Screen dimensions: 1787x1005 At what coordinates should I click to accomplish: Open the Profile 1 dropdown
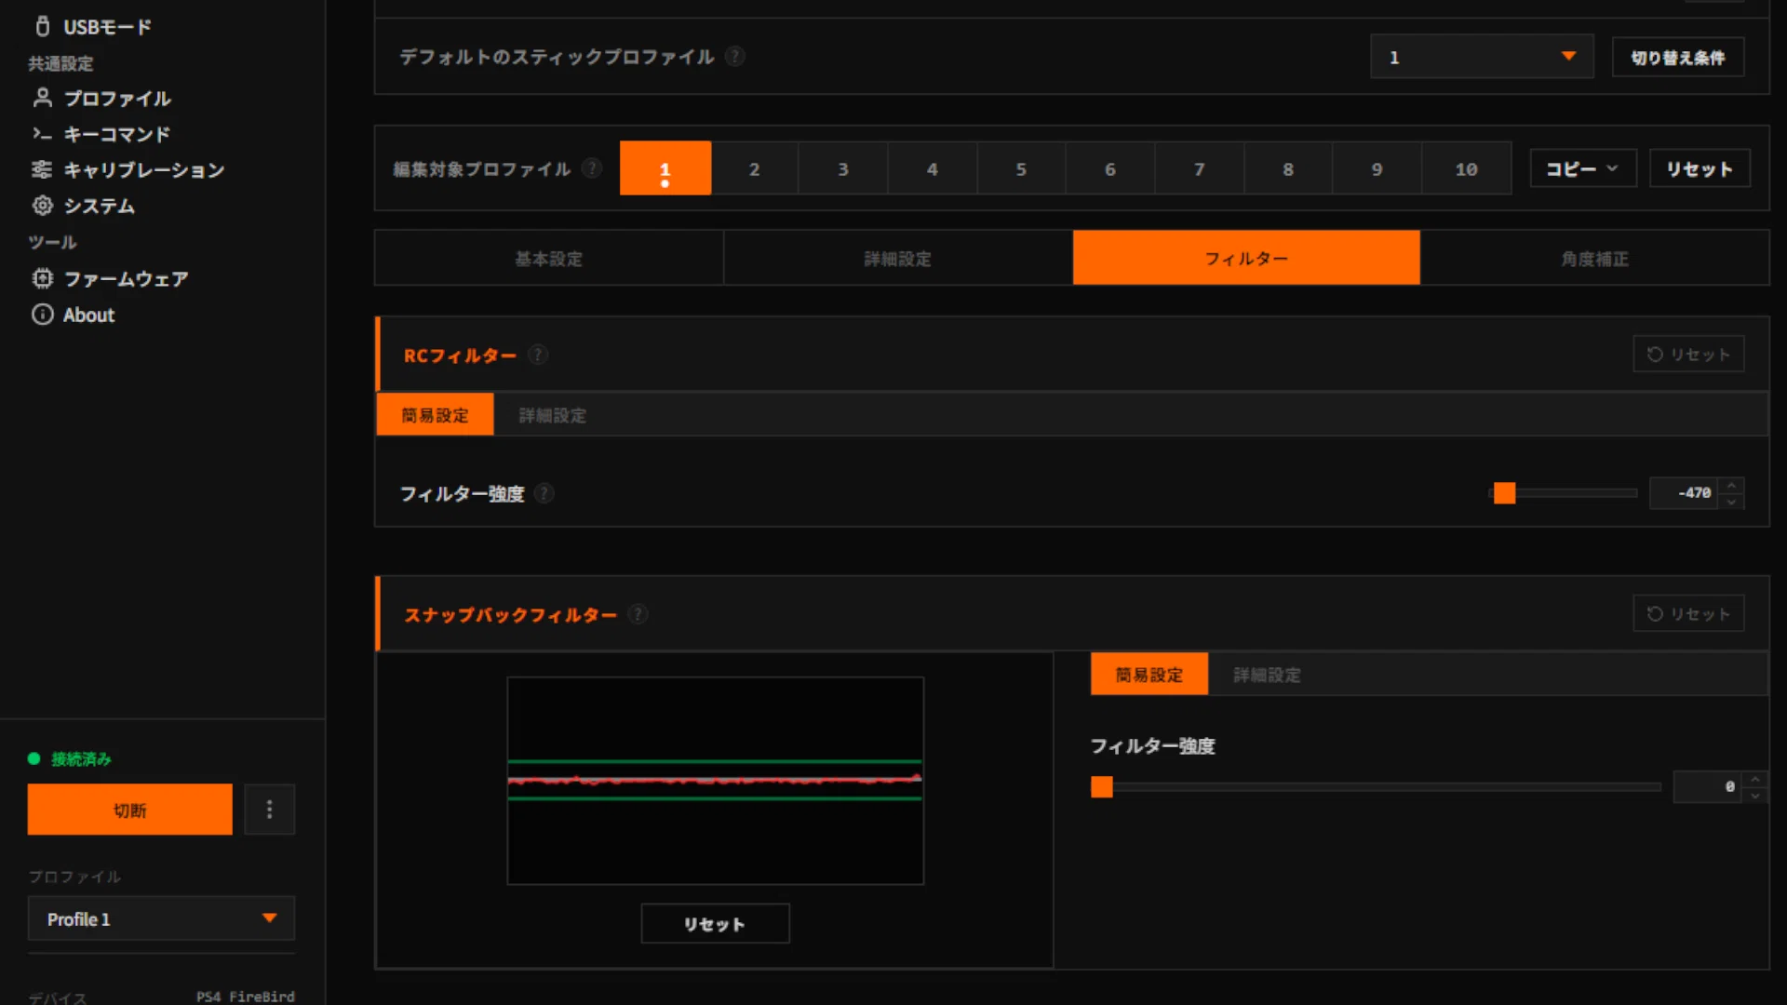[161, 918]
